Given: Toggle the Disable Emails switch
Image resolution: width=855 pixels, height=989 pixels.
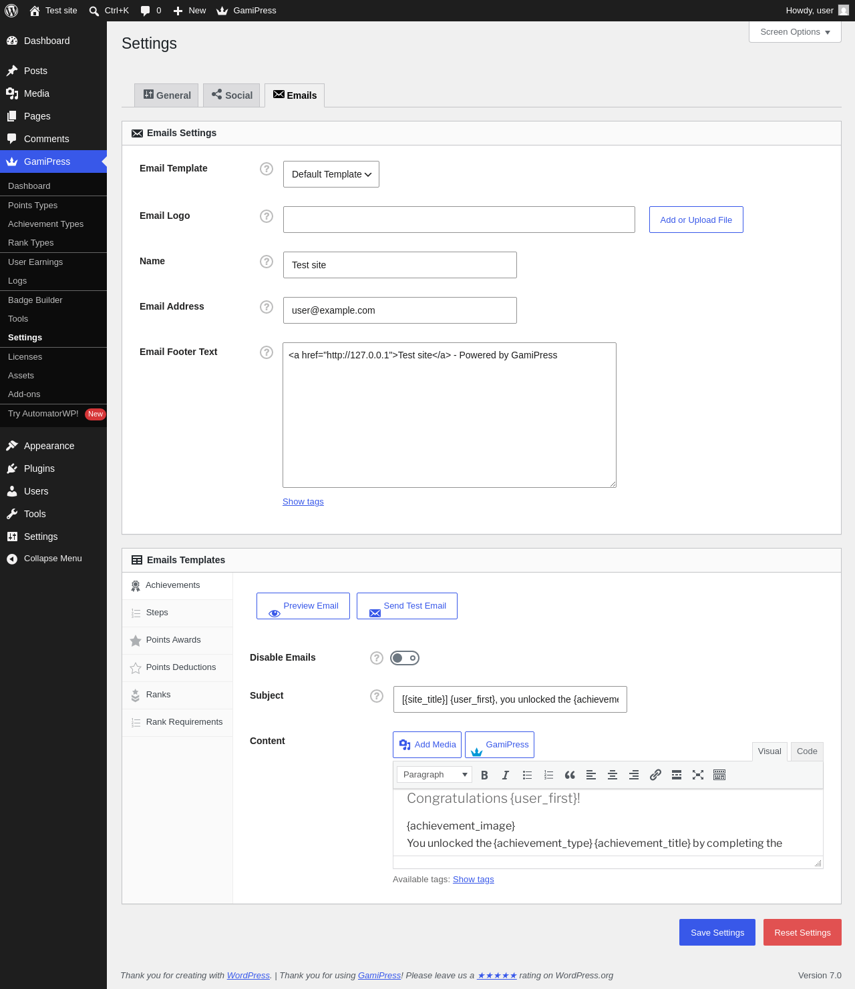Looking at the screenshot, I should pos(405,658).
